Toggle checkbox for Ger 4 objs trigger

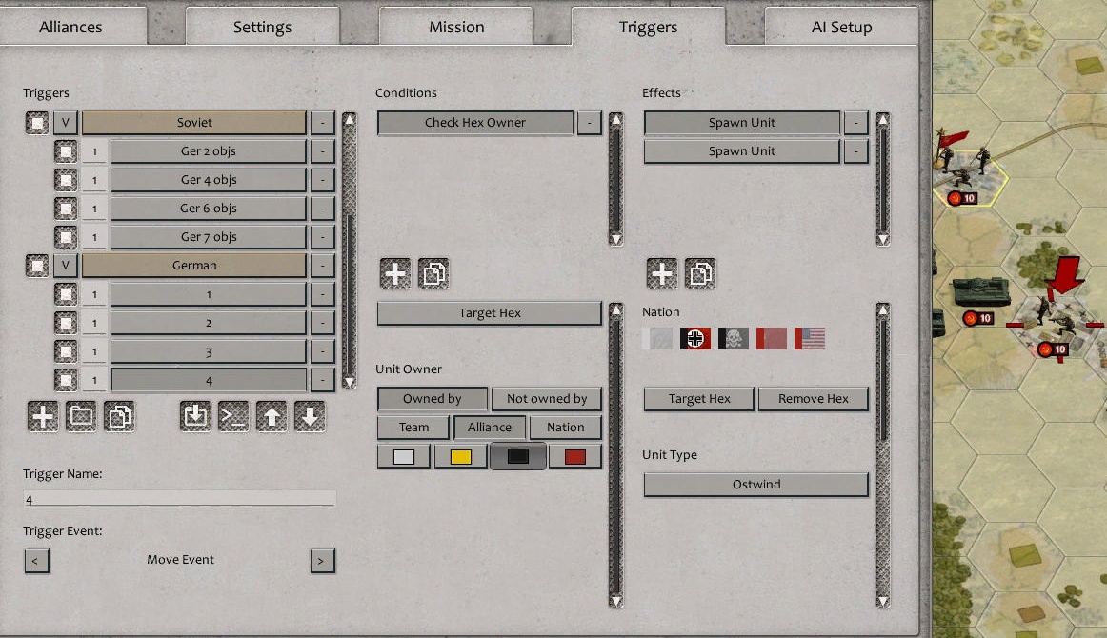(66, 180)
